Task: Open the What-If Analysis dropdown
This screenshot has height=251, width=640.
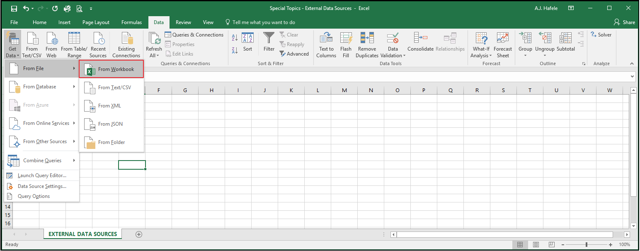Action: [481, 45]
